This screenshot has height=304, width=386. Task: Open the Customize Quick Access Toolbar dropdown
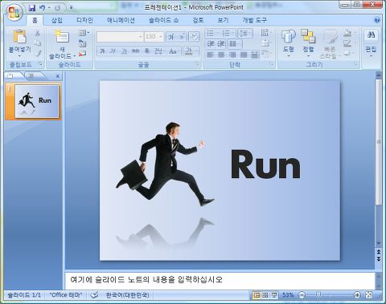coord(72,8)
